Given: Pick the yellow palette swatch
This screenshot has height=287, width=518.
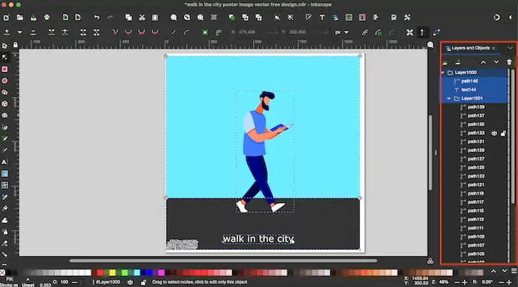Looking at the screenshot, I should click(113, 273).
